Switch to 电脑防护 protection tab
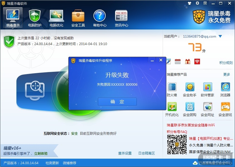The width and height of the screenshot is (235, 167). tap(34, 18)
